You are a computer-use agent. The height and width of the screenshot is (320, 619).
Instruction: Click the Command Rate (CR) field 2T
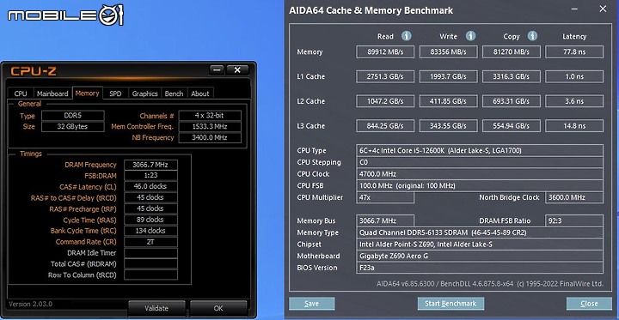pos(150,242)
